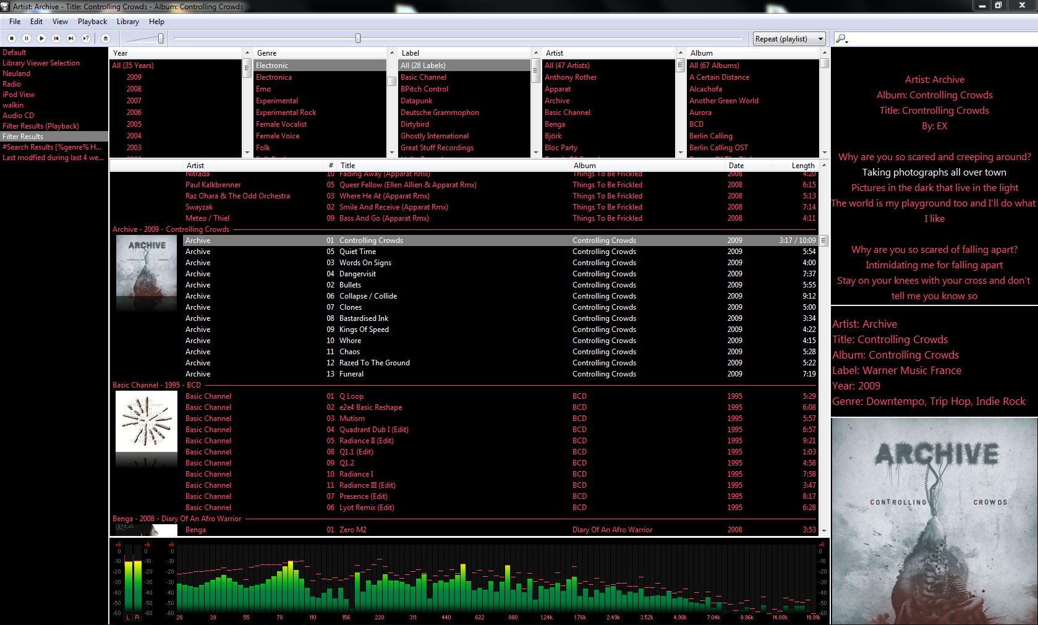Image resolution: width=1038 pixels, height=625 pixels.
Task: Click the Genre filter column header
Action: [x=320, y=53]
